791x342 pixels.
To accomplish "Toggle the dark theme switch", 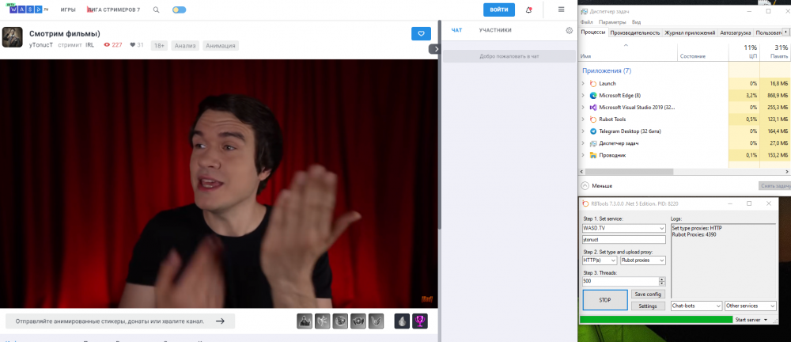I will click(x=180, y=10).
